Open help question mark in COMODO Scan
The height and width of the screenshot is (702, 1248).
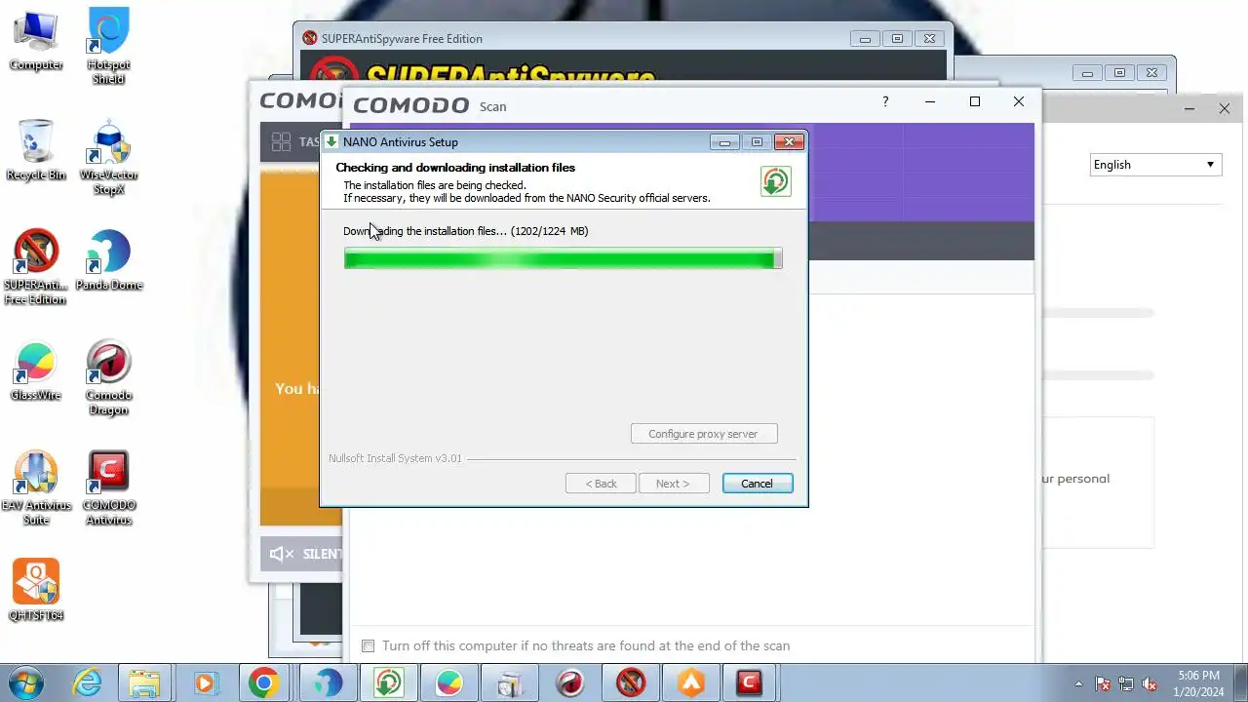tap(885, 101)
